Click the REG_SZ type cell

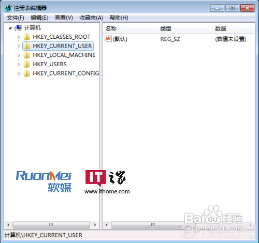click(170, 39)
